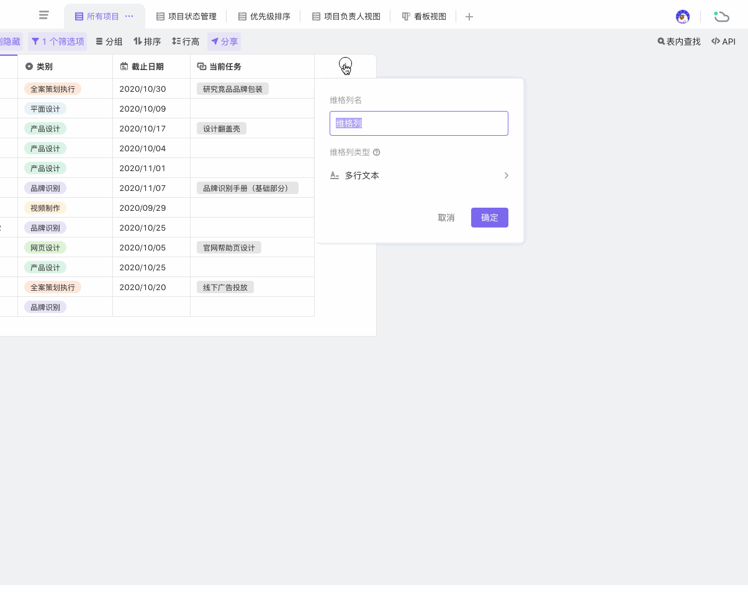Open the 所有项目 tab's three-dot menu
The height and width of the screenshot is (592, 748).
click(129, 16)
